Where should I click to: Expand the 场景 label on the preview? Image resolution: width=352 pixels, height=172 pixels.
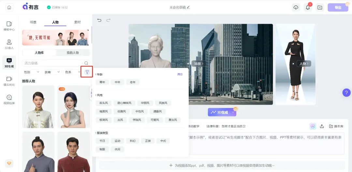point(199,64)
